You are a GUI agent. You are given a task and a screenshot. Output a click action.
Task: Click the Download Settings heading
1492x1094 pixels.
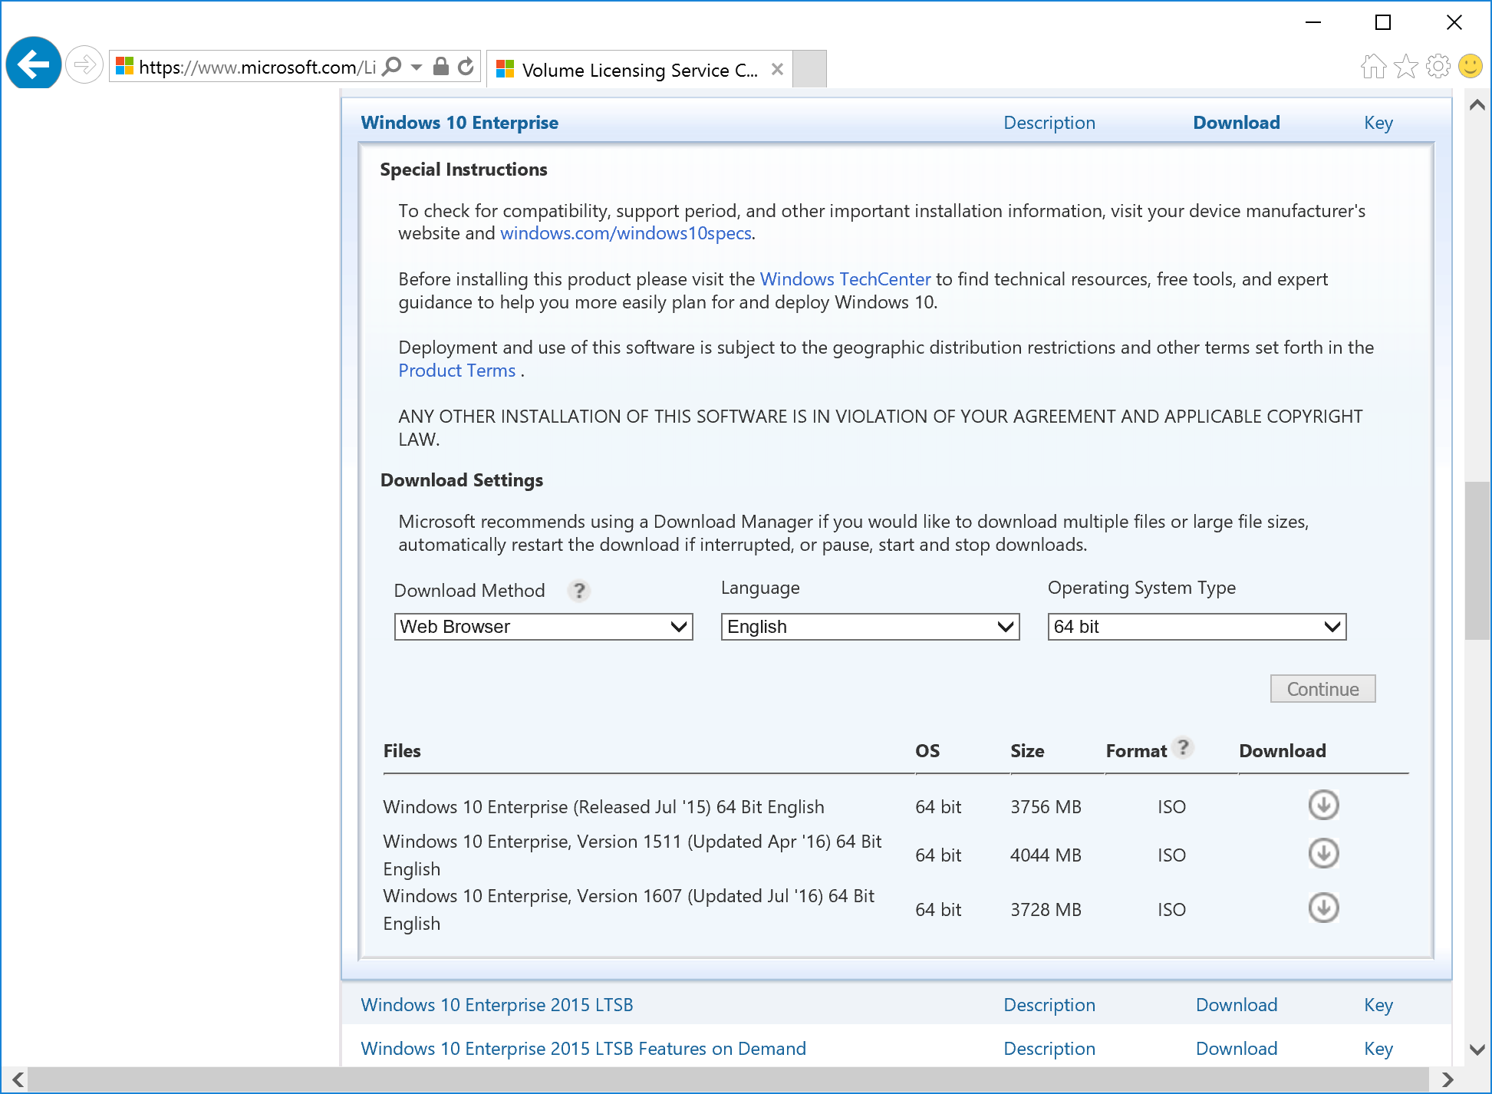pyautogui.click(x=461, y=480)
